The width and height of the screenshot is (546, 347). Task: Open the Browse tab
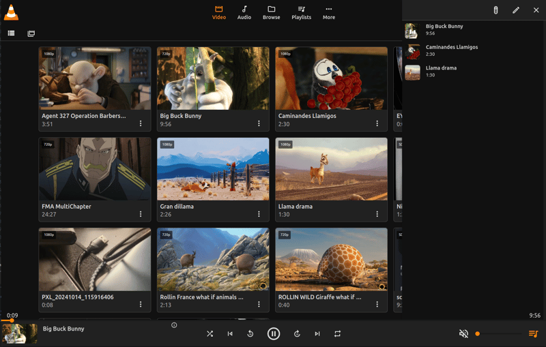pyautogui.click(x=271, y=12)
